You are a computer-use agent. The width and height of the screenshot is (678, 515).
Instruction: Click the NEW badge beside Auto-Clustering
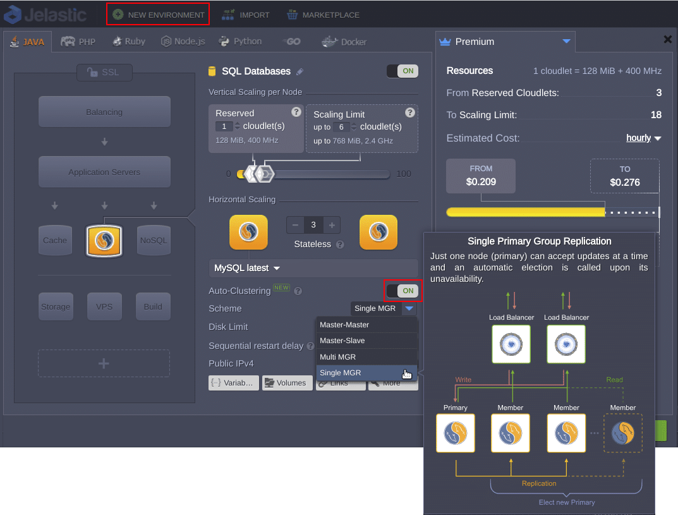point(281,288)
